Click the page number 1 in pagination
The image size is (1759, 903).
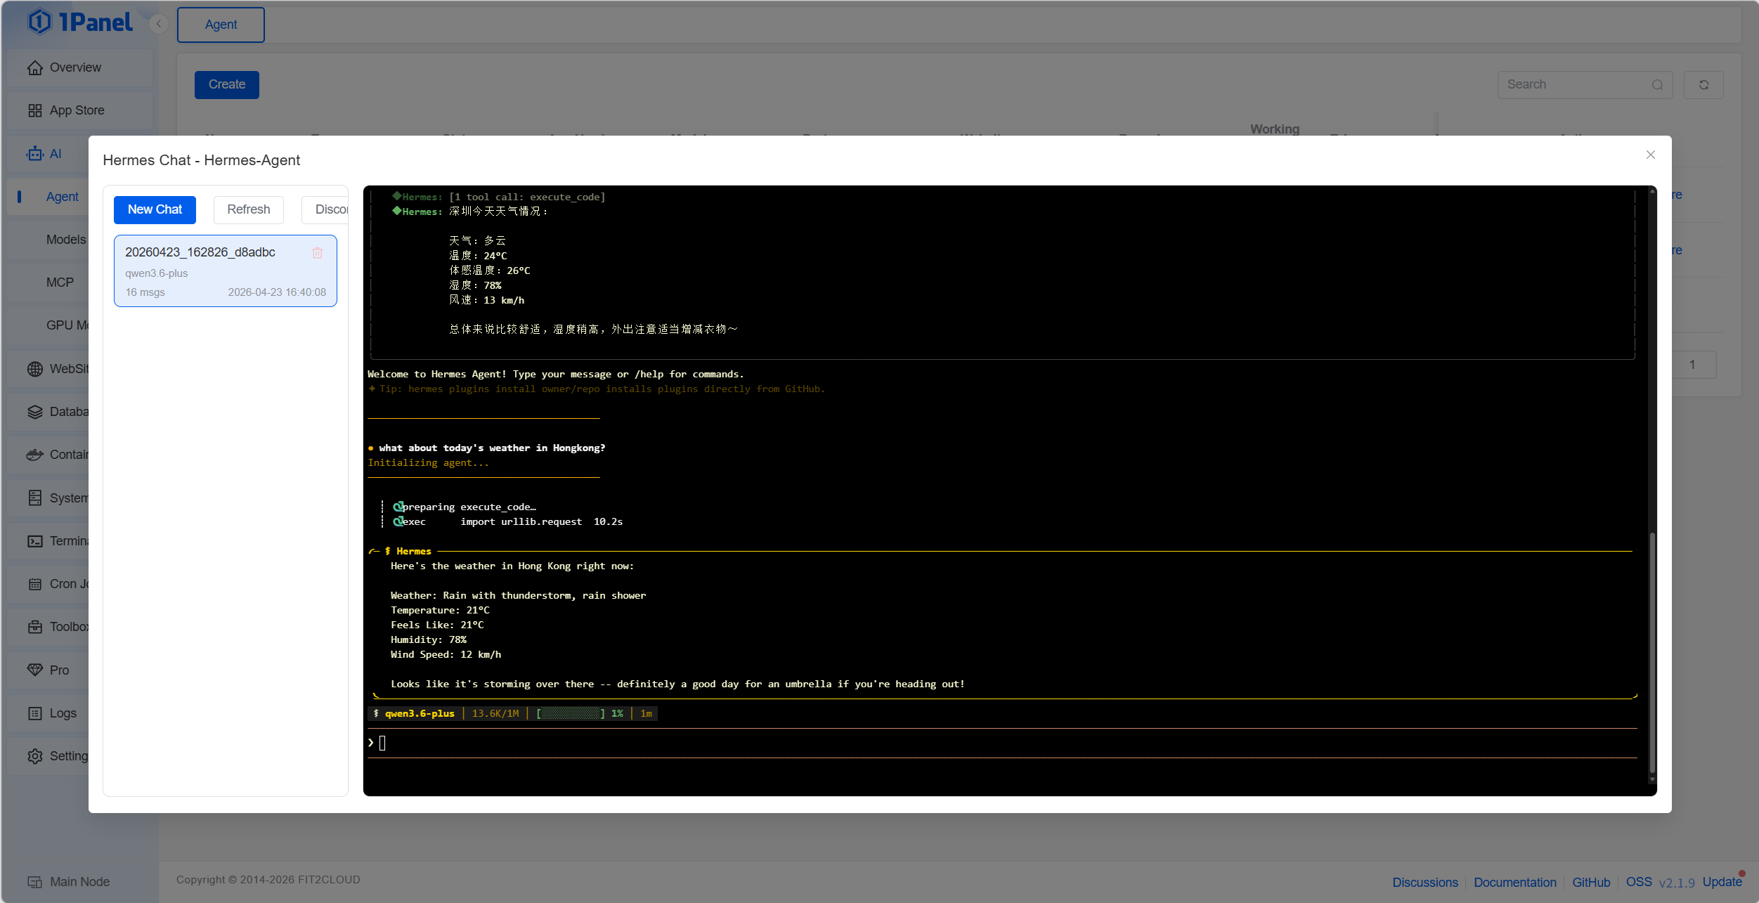point(1692,365)
